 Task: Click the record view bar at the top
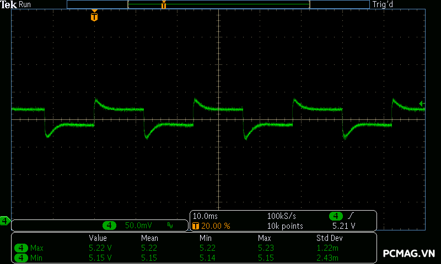218,4
